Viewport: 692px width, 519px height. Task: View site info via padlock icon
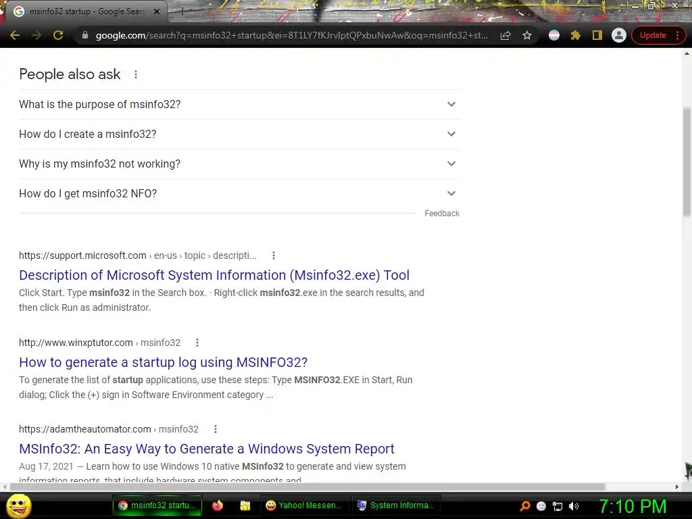tap(85, 35)
